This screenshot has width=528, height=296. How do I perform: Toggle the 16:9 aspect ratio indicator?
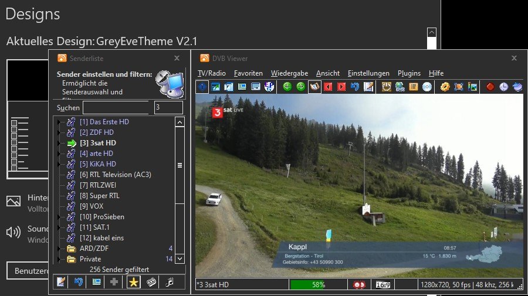384,285
